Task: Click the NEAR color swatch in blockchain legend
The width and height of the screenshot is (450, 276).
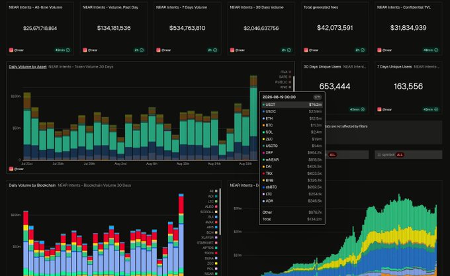Action: click(216, 274)
